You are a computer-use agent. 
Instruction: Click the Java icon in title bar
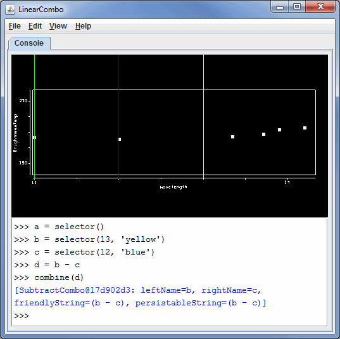click(10, 10)
